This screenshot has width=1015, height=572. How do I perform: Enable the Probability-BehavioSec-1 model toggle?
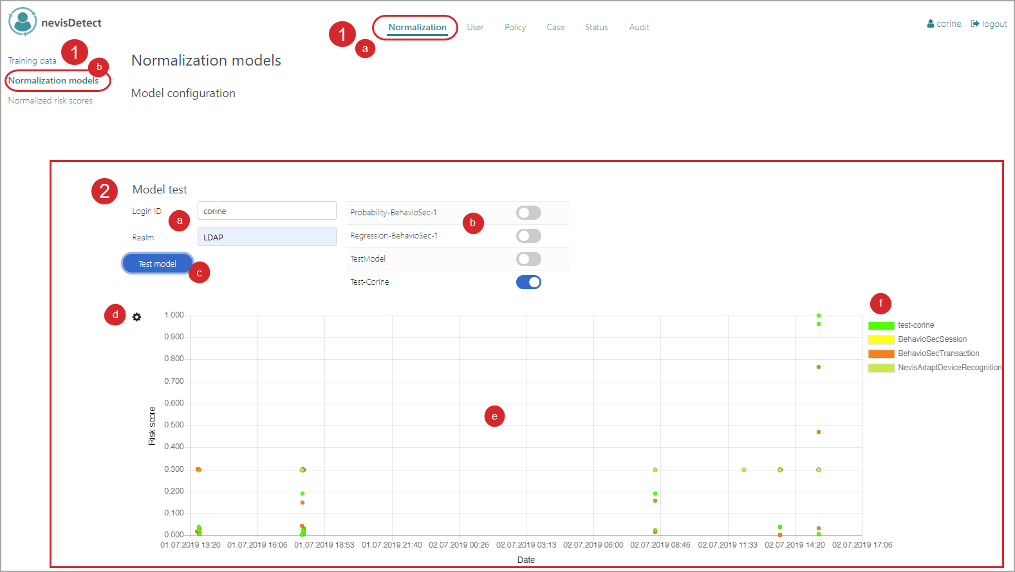point(528,213)
